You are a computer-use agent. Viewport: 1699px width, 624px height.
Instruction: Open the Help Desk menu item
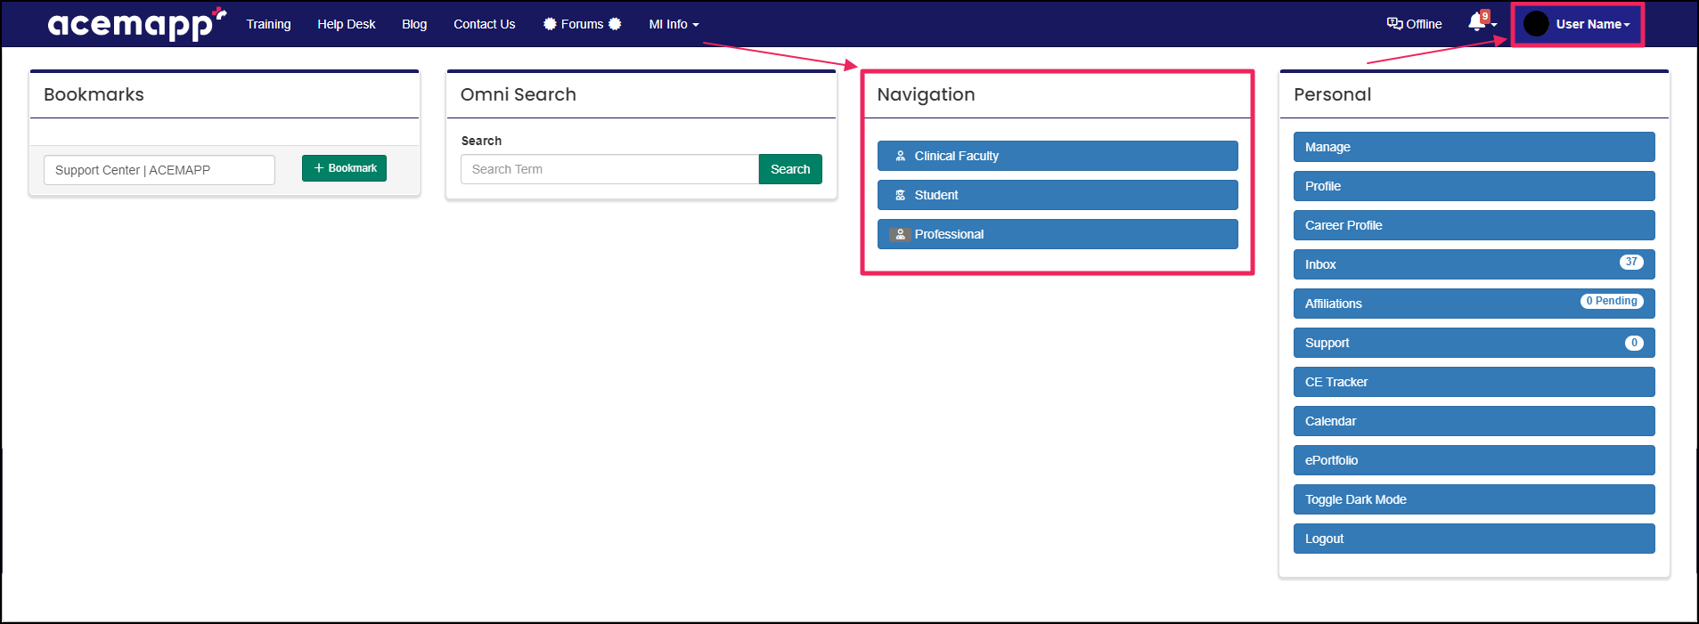click(x=347, y=24)
